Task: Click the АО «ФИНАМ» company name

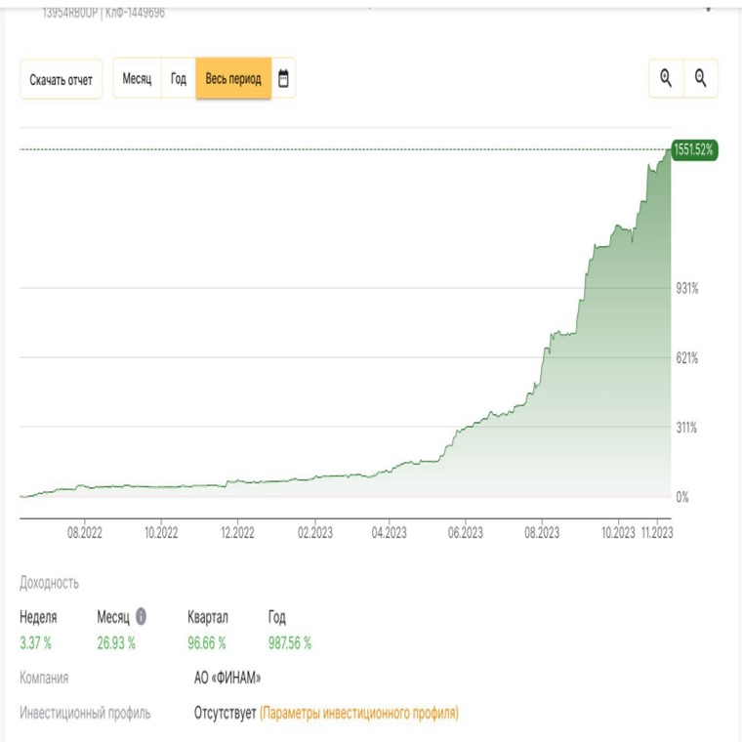Action: click(227, 678)
